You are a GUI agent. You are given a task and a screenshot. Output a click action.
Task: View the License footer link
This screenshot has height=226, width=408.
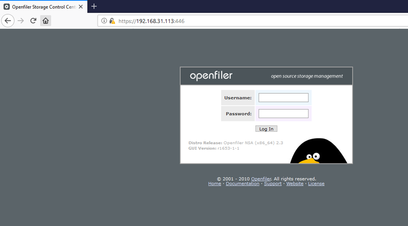point(316,183)
